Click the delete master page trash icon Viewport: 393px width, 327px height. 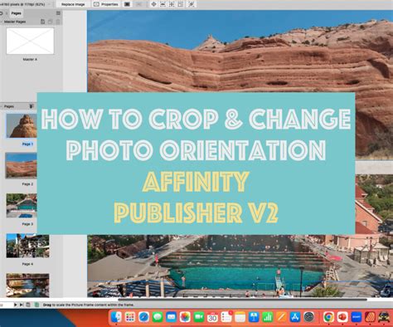pyautogui.click(x=58, y=22)
